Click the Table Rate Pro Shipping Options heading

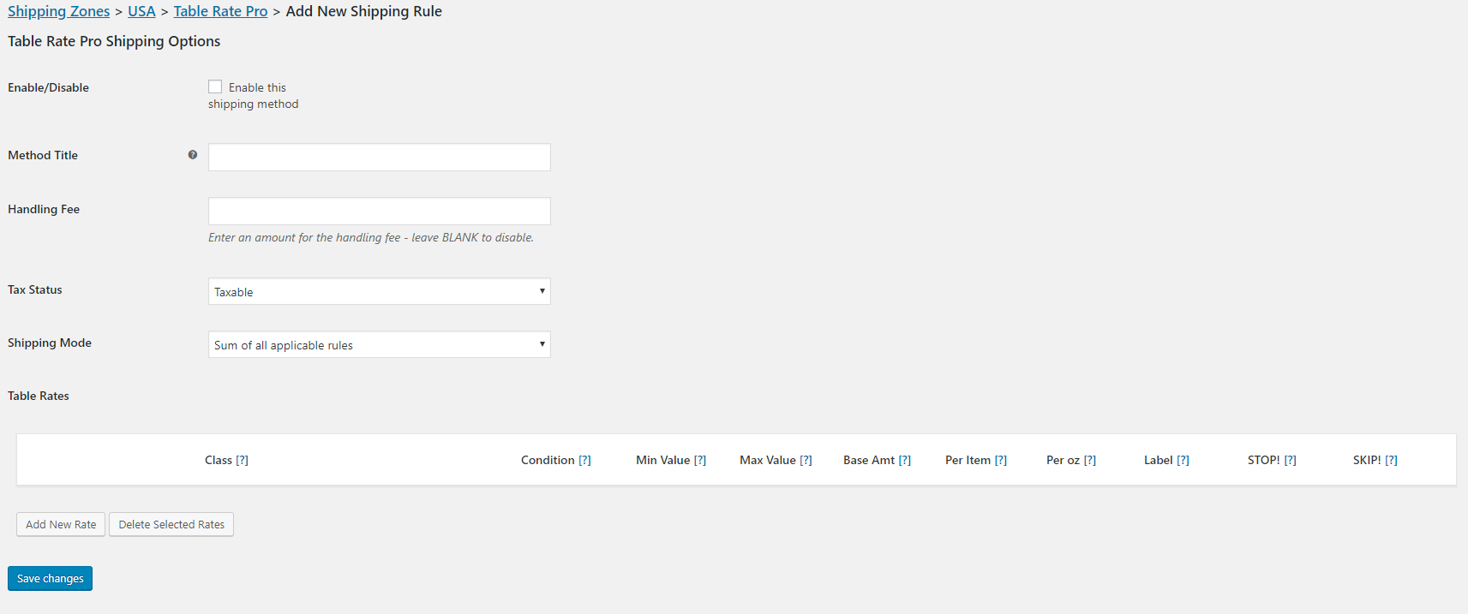click(x=114, y=41)
